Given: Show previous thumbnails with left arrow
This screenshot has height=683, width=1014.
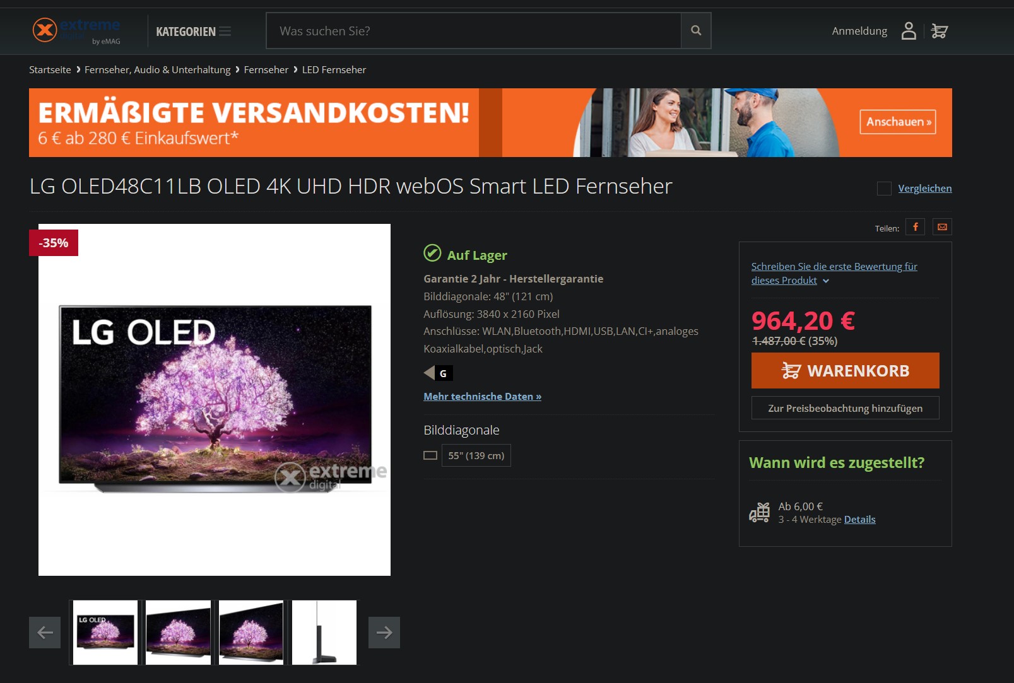Looking at the screenshot, I should (45, 633).
